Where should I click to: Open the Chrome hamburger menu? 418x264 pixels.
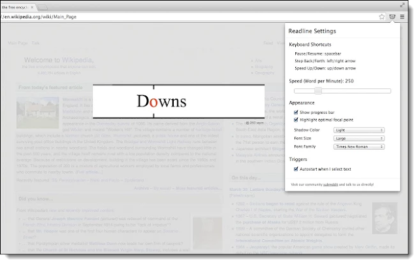[402, 17]
